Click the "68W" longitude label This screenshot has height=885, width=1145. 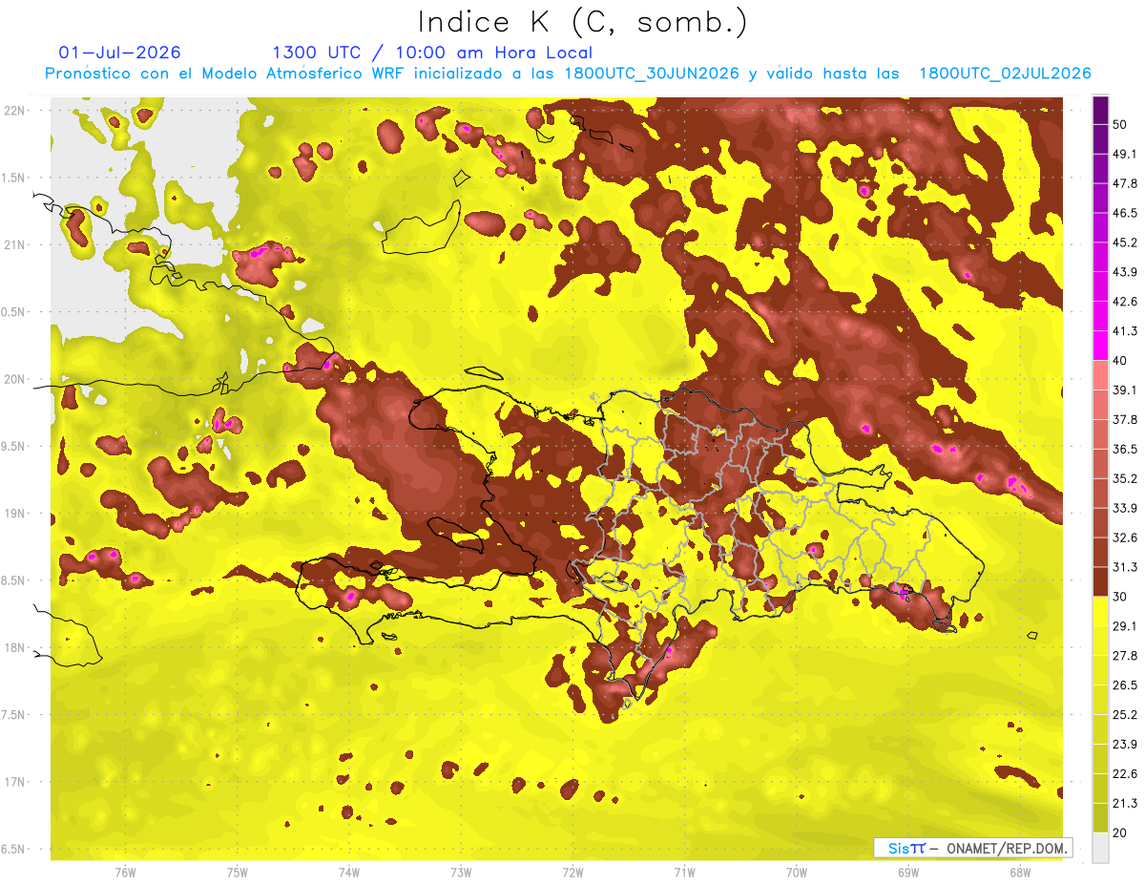(1020, 872)
